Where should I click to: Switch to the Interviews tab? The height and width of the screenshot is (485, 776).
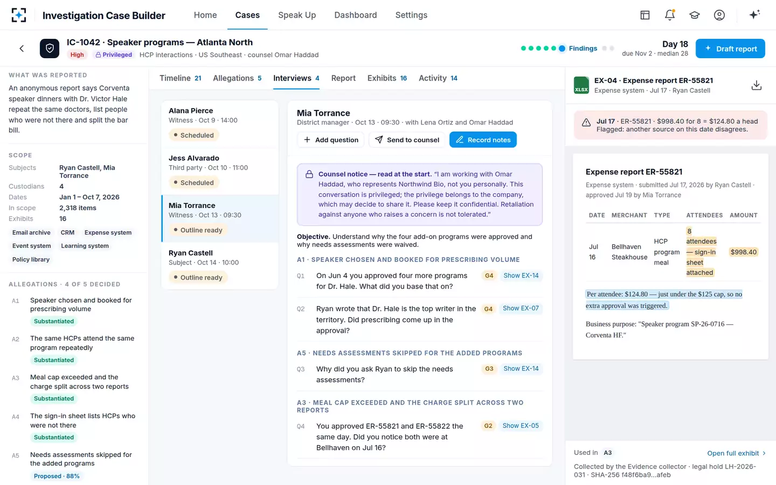pos(296,78)
